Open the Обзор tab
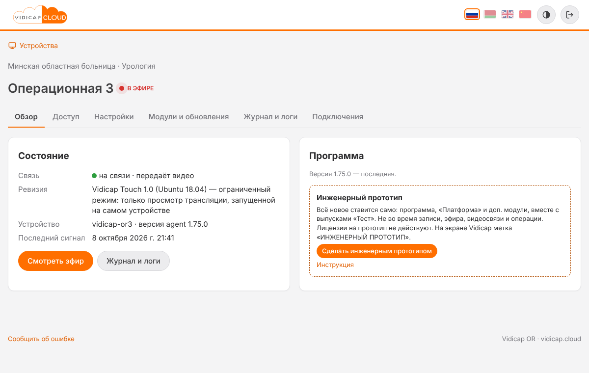 click(x=26, y=117)
